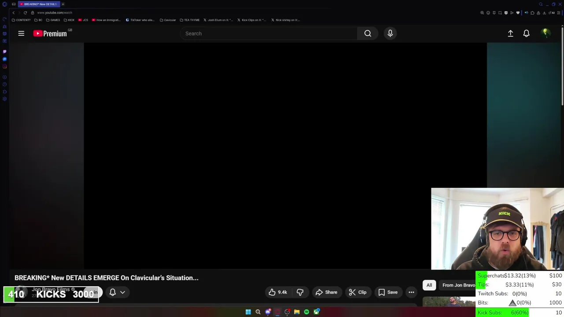Toggle the ad blocker shield icon

(x=506, y=13)
